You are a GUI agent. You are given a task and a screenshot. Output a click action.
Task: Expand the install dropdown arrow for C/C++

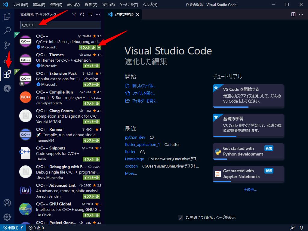[99, 47]
